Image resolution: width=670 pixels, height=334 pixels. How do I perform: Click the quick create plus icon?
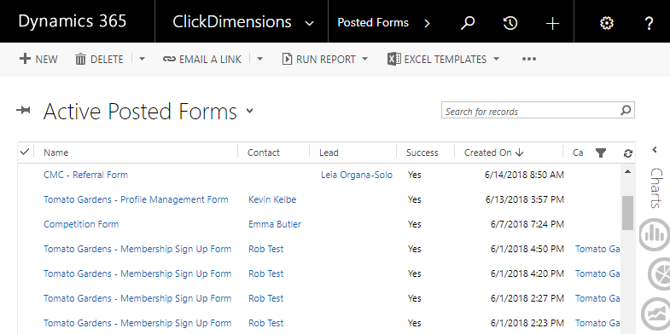(552, 23)
